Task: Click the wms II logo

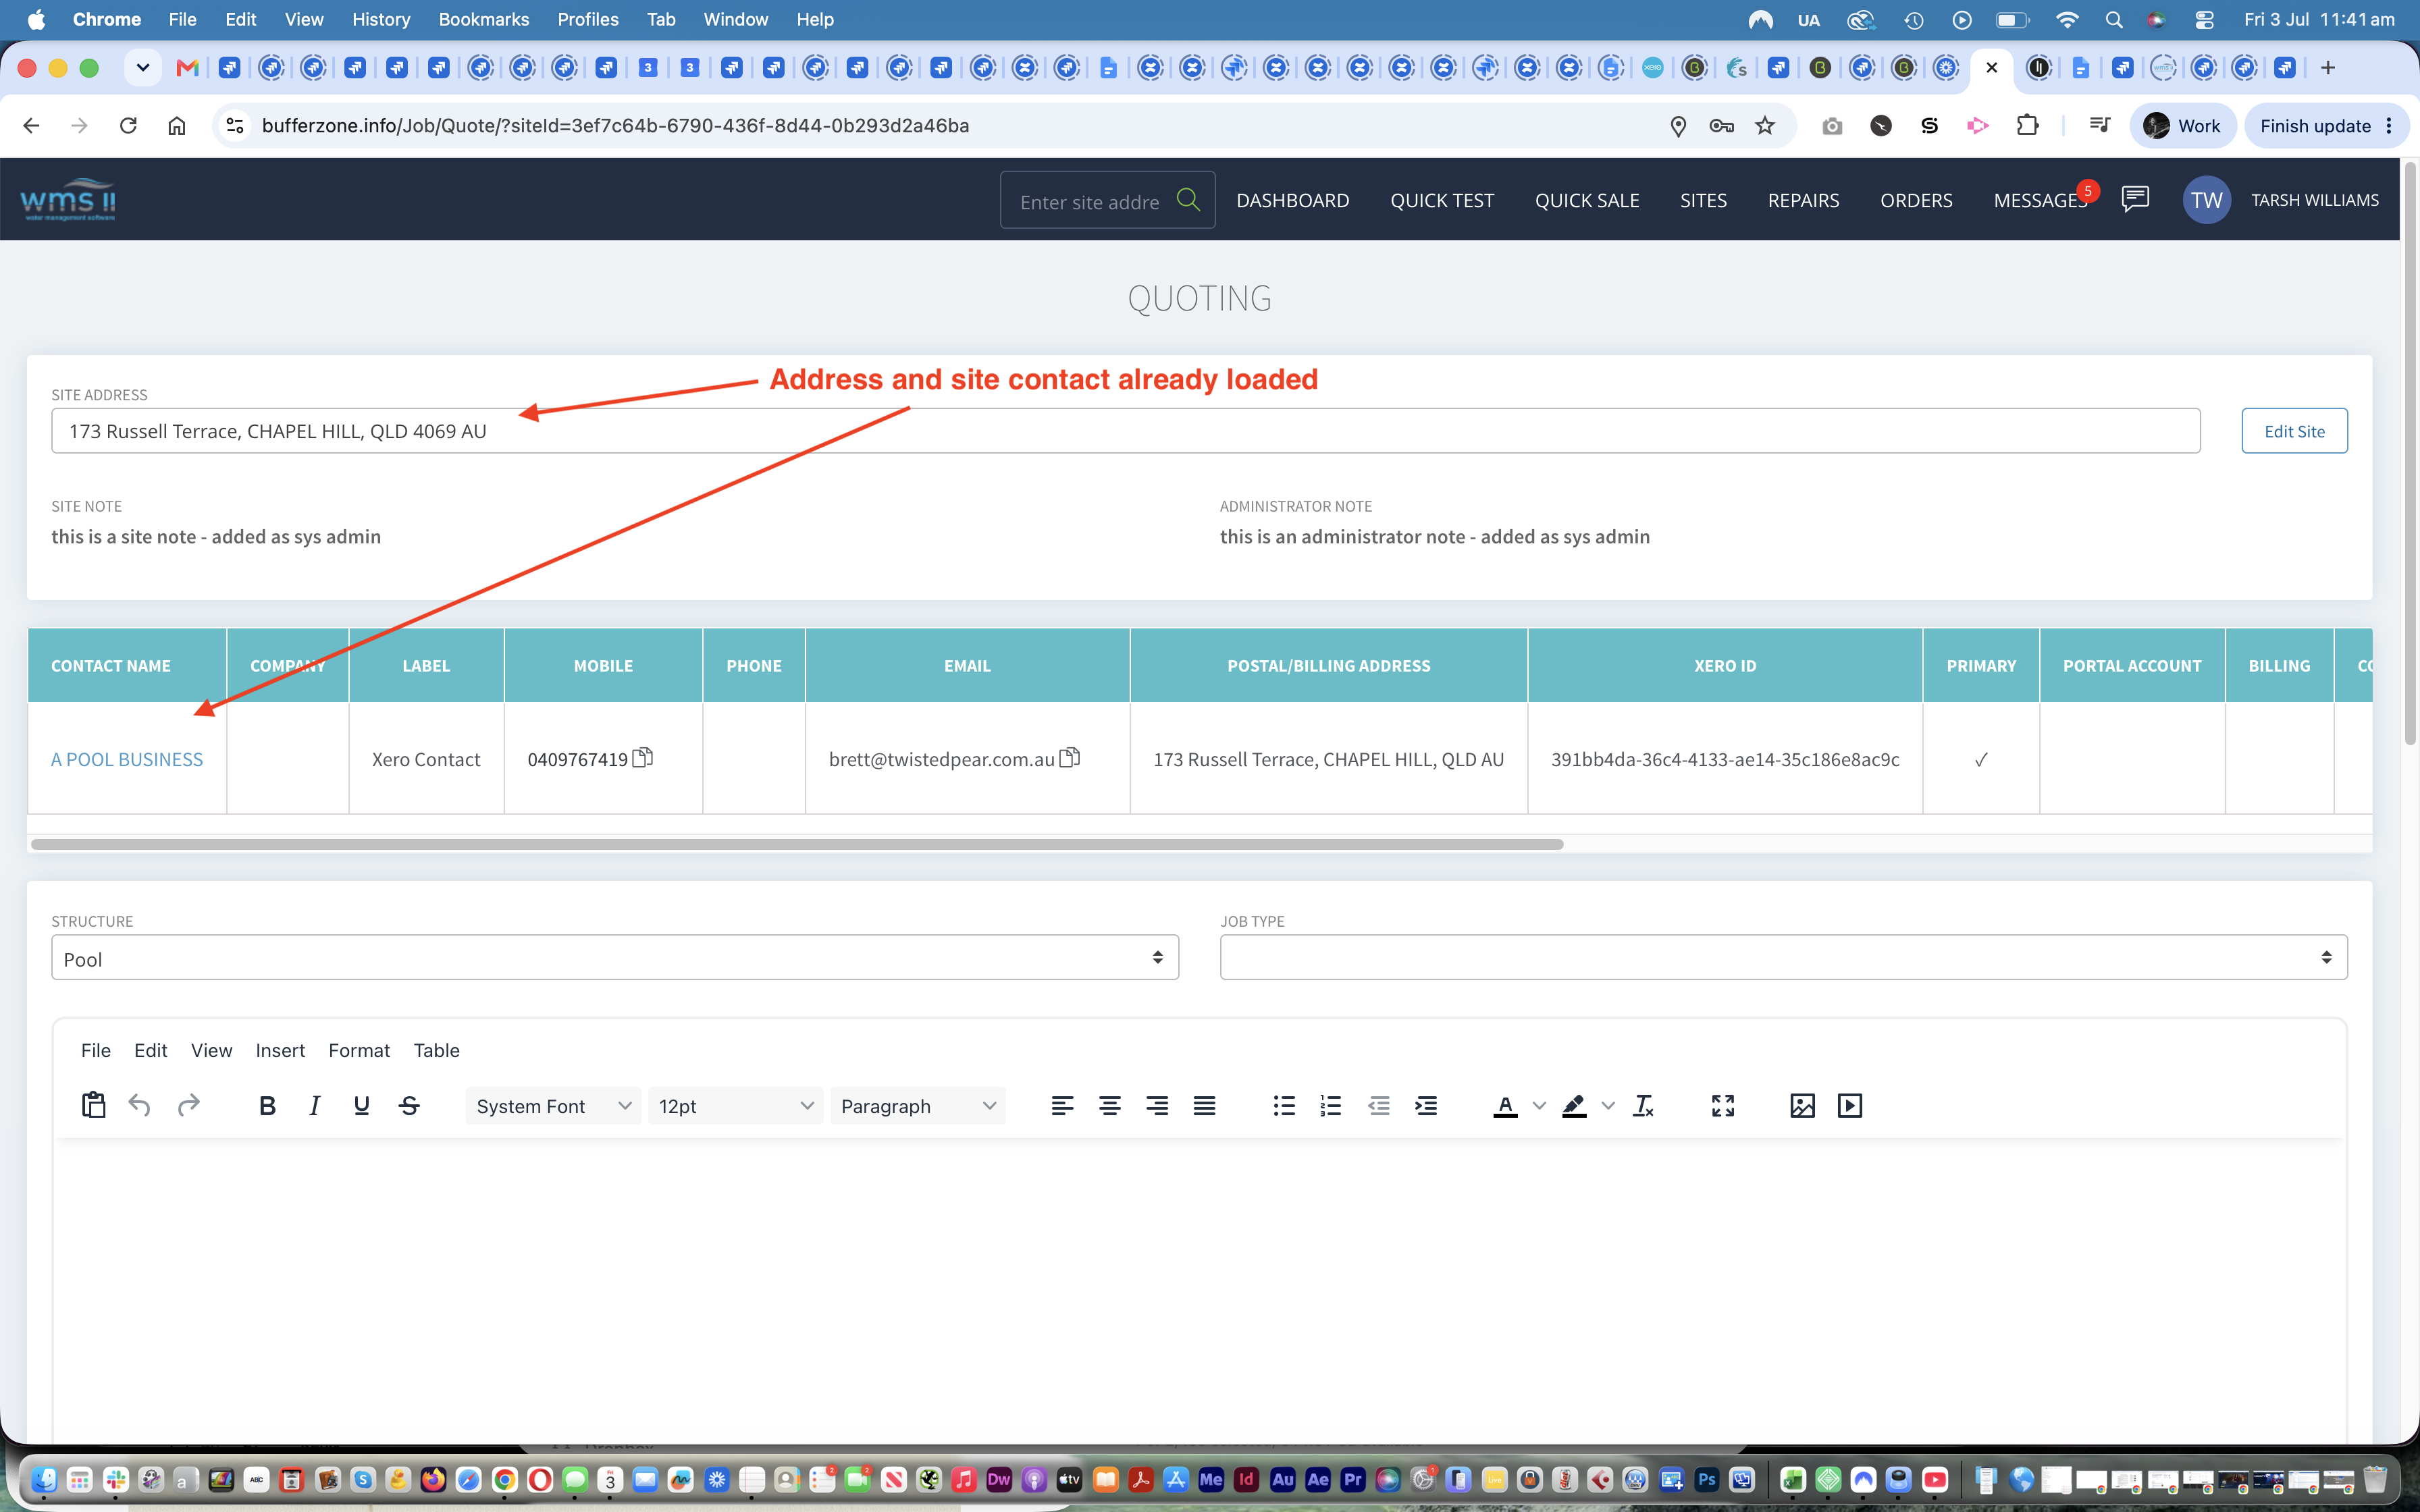Action: click(68, 199)
